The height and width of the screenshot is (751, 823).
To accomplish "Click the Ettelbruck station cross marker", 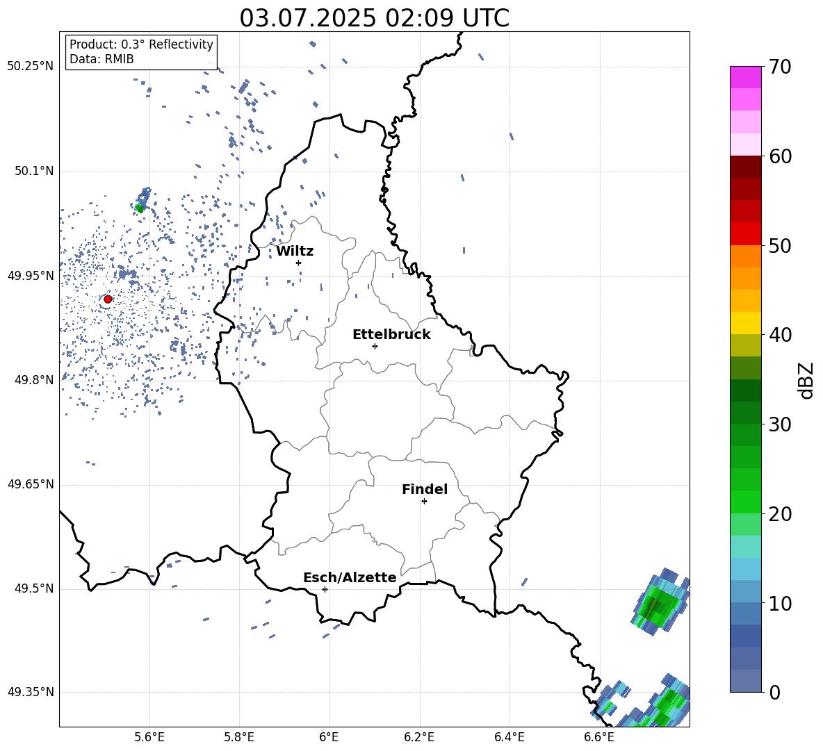I will 375,346.
